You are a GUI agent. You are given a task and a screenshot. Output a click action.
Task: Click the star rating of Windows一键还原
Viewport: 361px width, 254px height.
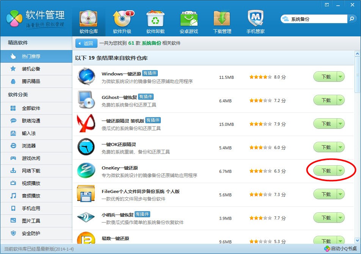pos(261,77)
